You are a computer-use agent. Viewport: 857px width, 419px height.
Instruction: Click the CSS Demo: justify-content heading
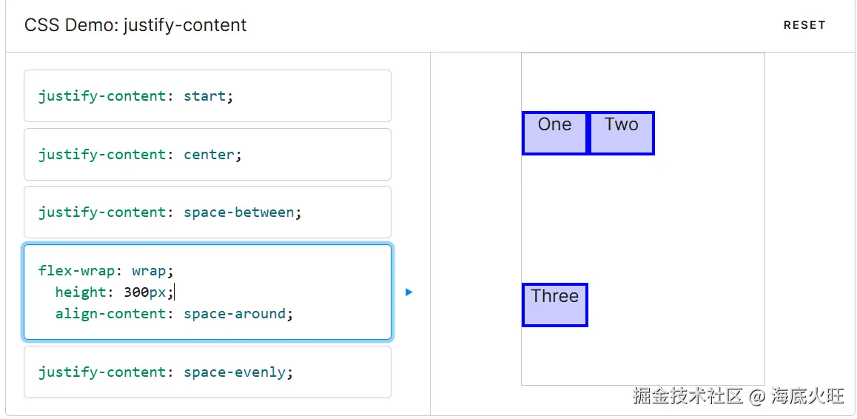(x=135, y=25)
